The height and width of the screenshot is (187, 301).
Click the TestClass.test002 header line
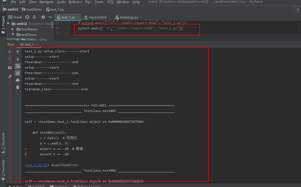pos(100,170)
